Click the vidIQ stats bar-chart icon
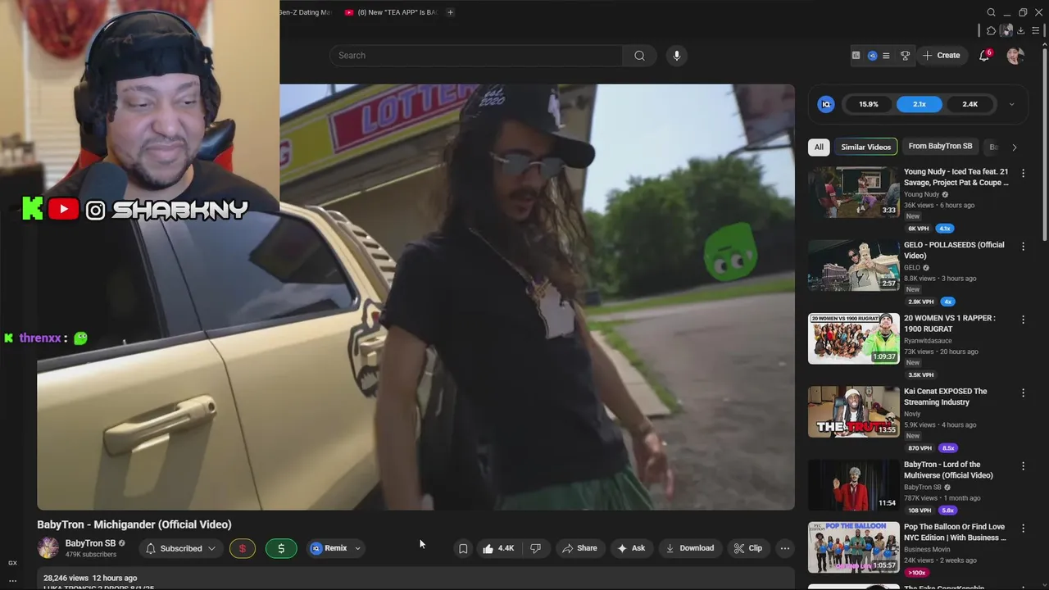Viewport: 1049px width, 590px height. tap(856, 56)
